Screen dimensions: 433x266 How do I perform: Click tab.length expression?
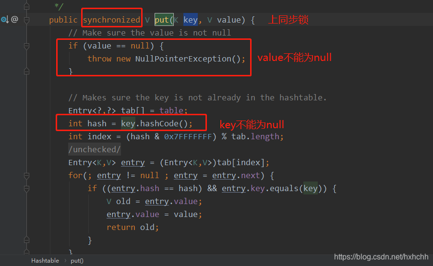click(255, 136)
